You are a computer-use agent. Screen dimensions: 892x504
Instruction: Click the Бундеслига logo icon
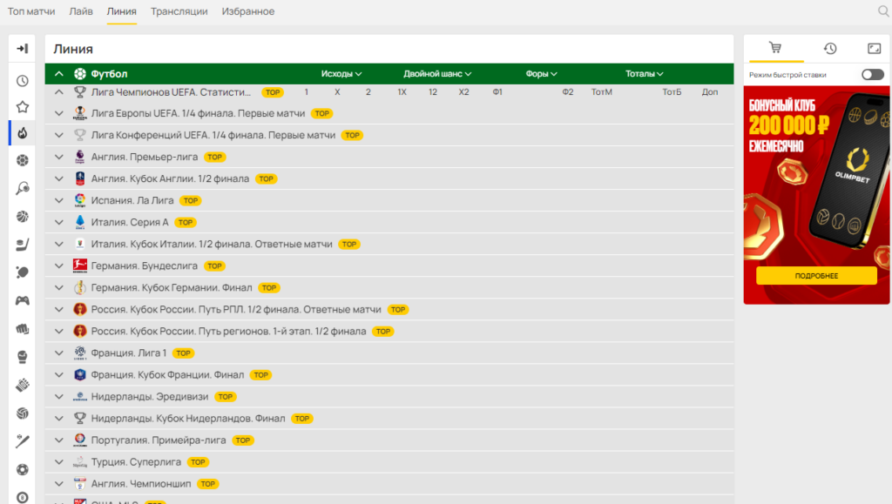[x=79, y=265]
